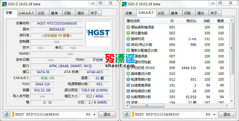Screen dimensions: 239x121
Task: Switch to S.M.A.R.T. tab in left window
Action: [x=27, y=13]
